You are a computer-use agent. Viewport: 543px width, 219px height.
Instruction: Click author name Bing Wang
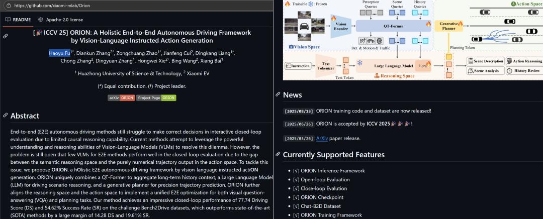[183, 61]
